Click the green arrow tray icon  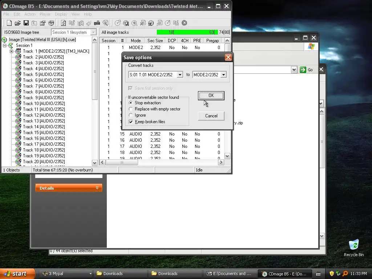(x=338, y=273)
